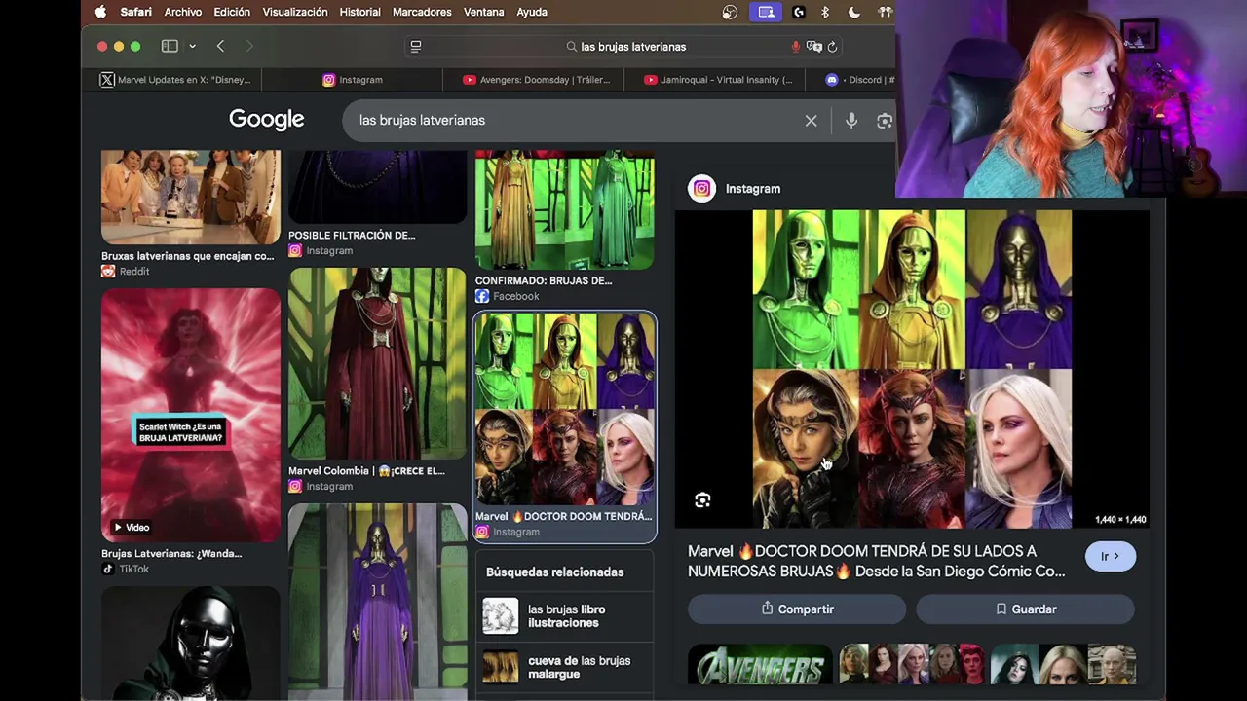This screenshot has width=1247, height=701.
Task: Open the Marvel Colombia red robe image
Action: 377,363
